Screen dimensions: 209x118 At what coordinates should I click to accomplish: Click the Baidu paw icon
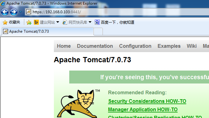pyautogui.click(x=97, y=22)
